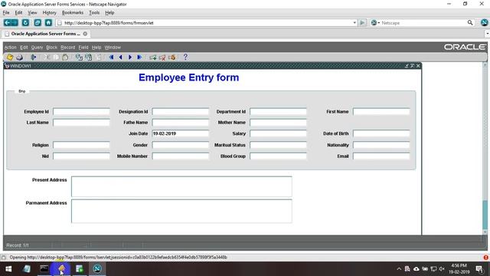Open the Forms Field menu

pos(83,48)
